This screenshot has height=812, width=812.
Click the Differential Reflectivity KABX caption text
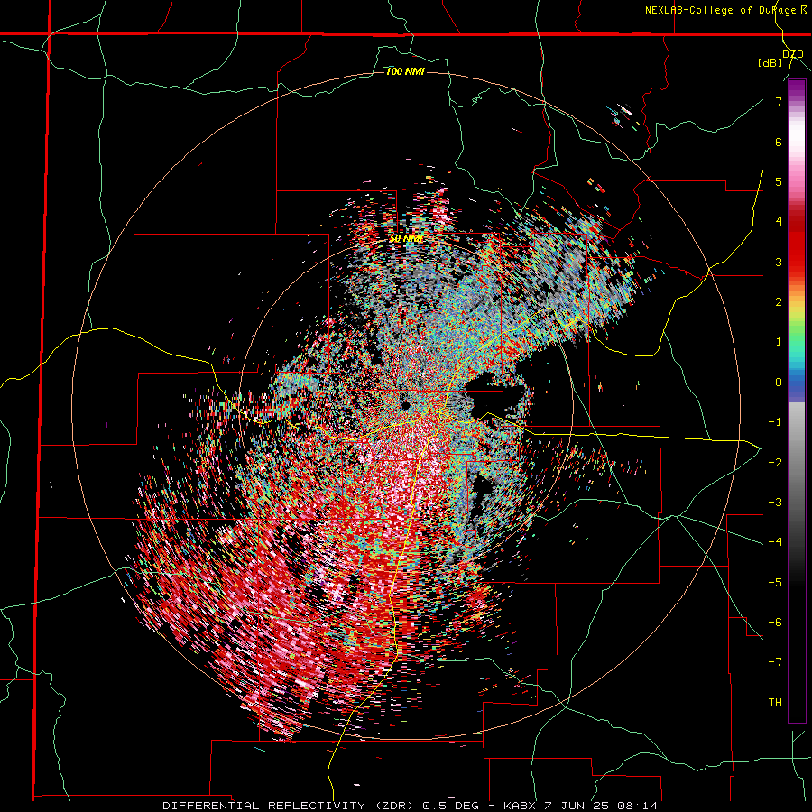tap(411, 806)
